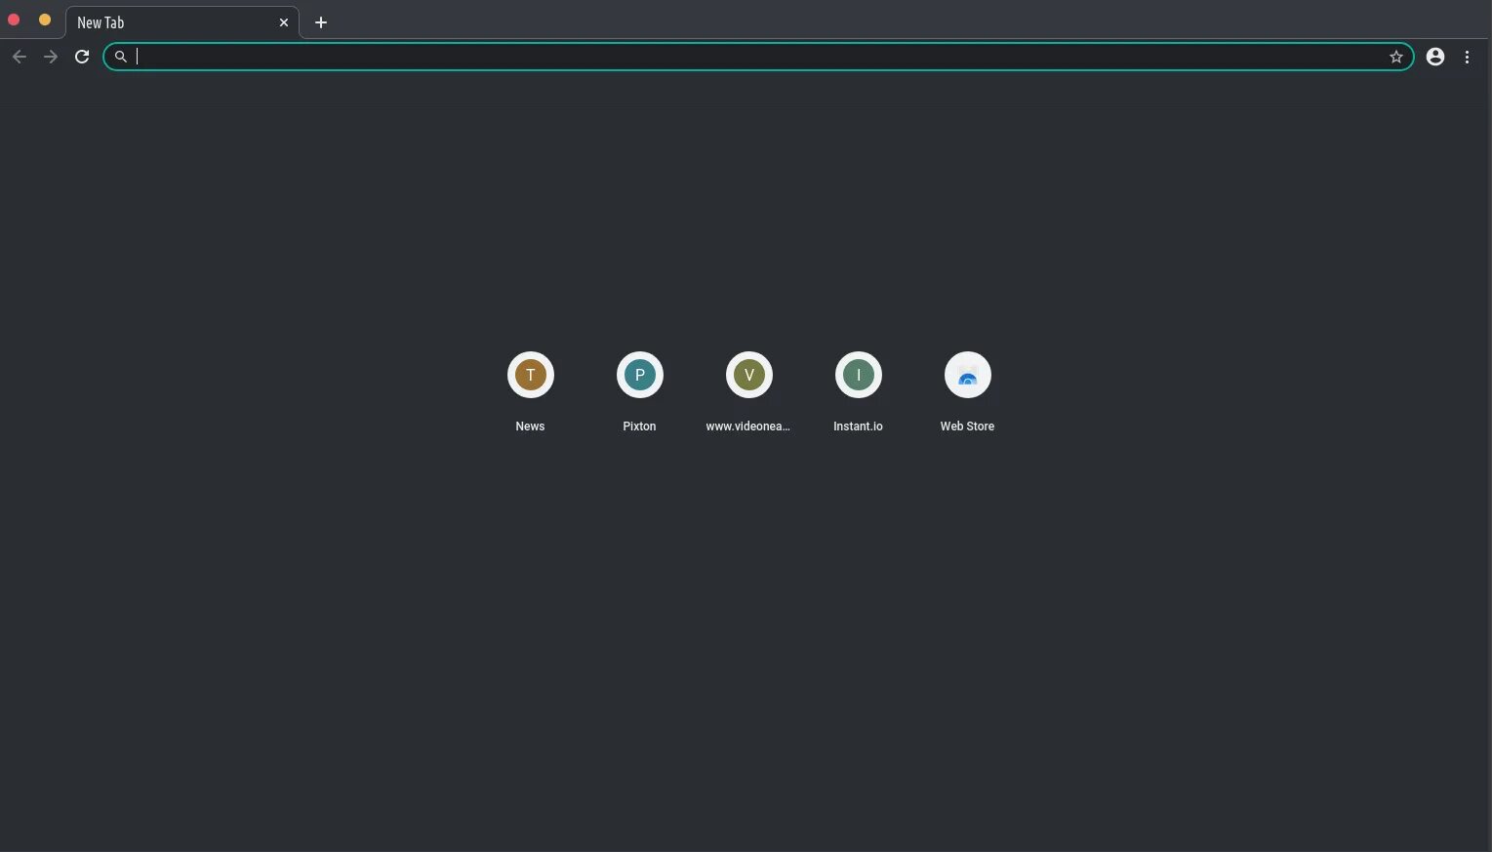This screenshot has width=1492, height=852.
Task: Click the Web Store label link
Action: (x=967, y=426)
